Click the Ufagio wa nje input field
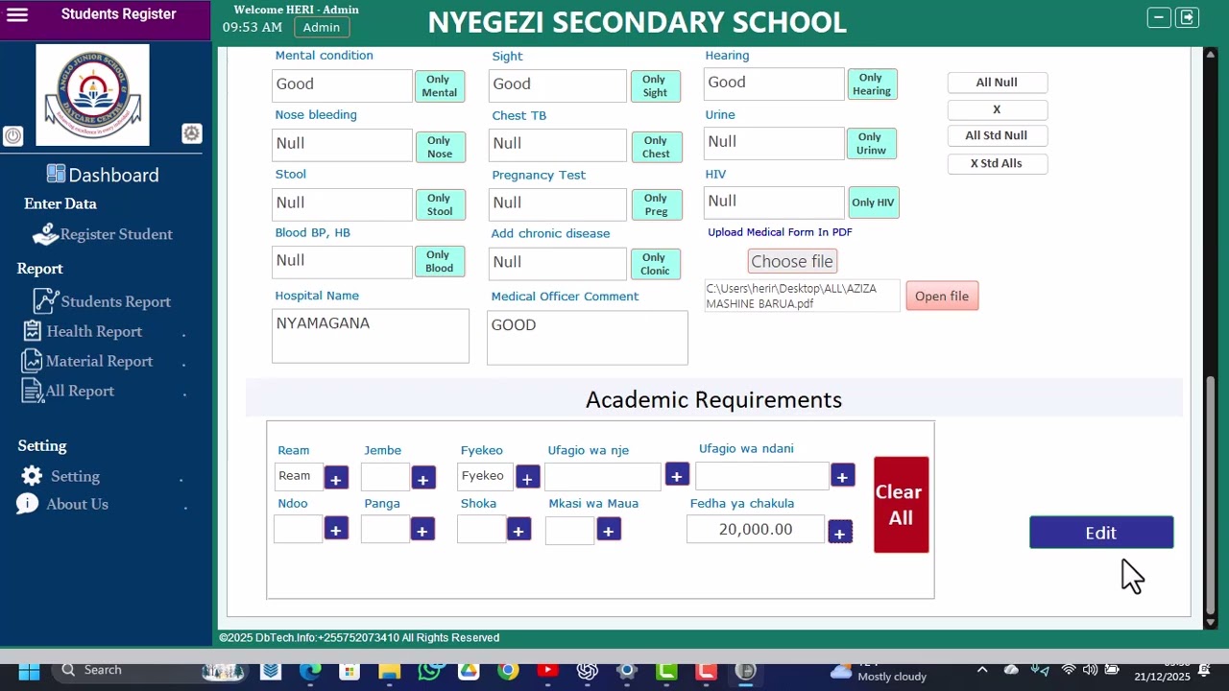 click(x=603, y=476)
